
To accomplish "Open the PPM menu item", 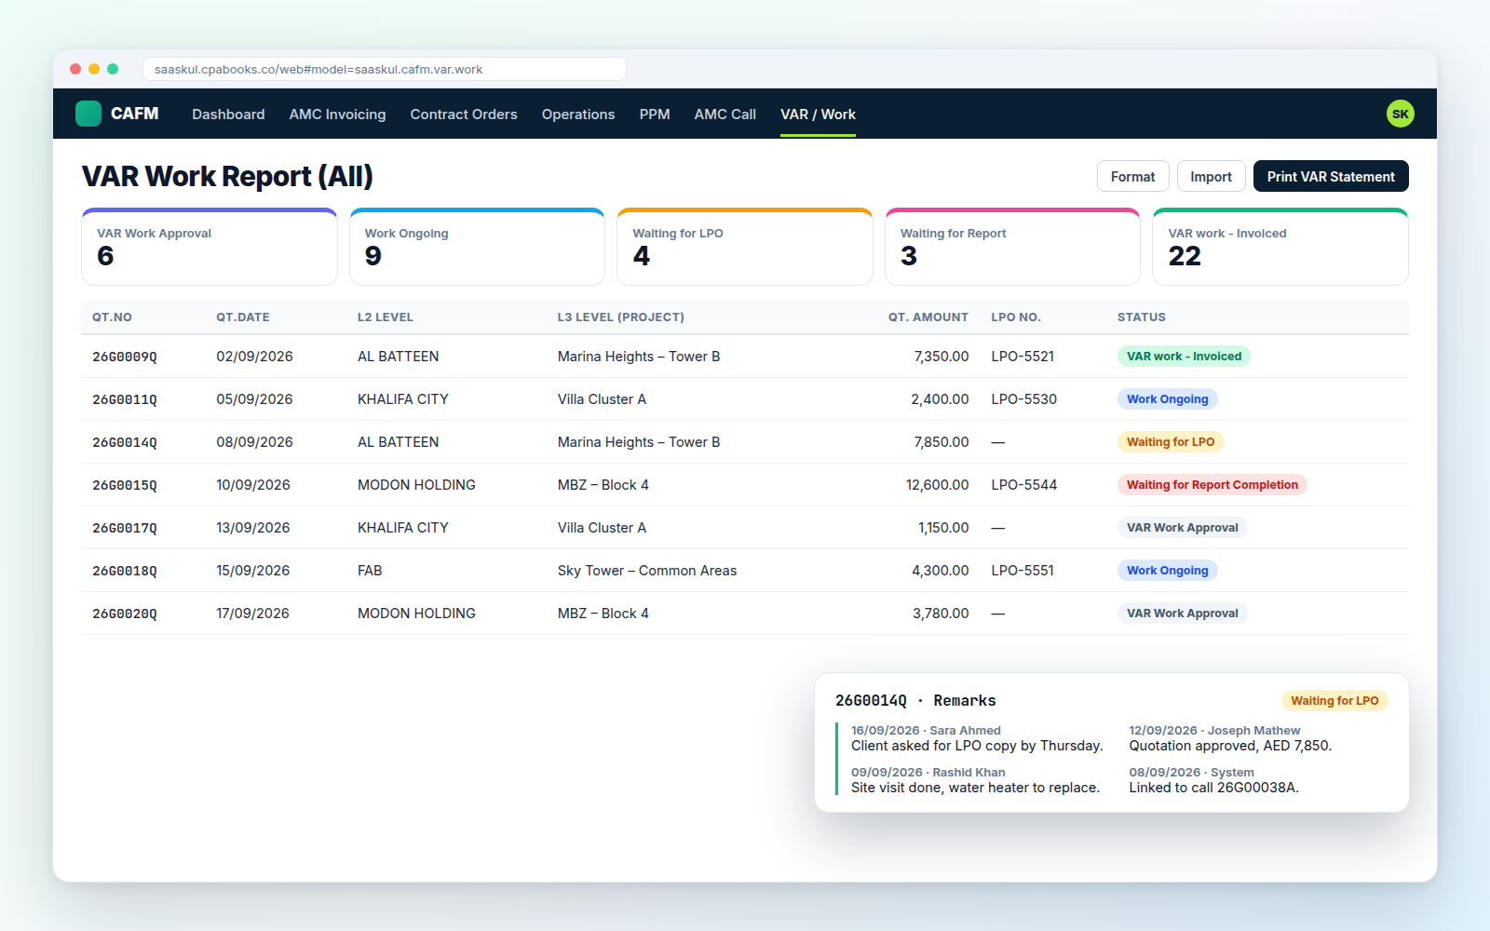I will [x=655, y=114].
